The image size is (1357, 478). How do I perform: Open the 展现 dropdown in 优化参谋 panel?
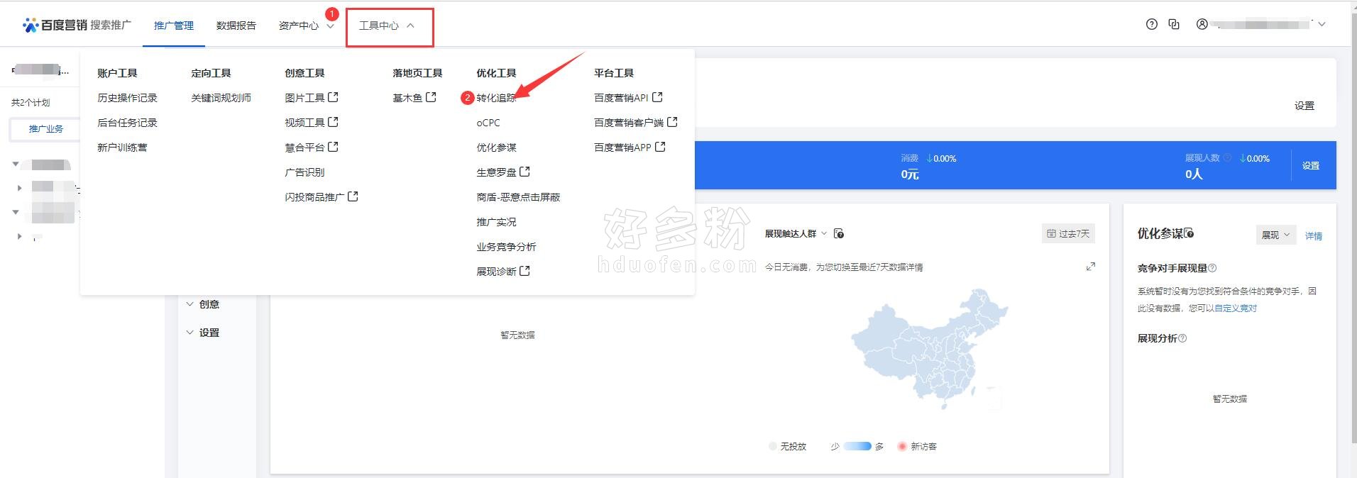pyautogui.click(x=1275, y=235)
